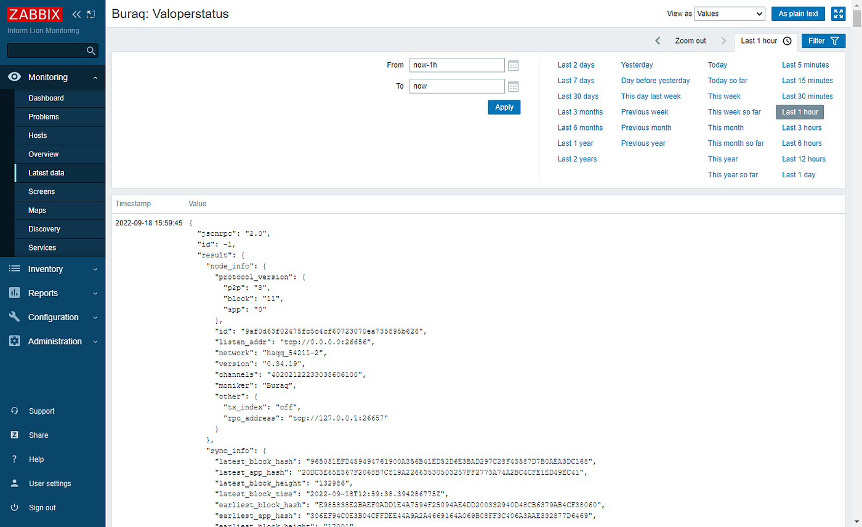Expand the Reports menu section

(x=95, y=293)
